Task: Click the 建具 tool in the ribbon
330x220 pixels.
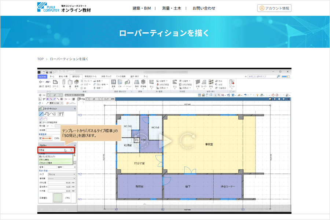Action: [x=114, y=83]
